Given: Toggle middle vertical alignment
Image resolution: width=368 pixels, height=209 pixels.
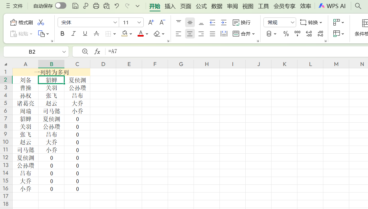Looking at the screenshot, I should pos(190,22).
